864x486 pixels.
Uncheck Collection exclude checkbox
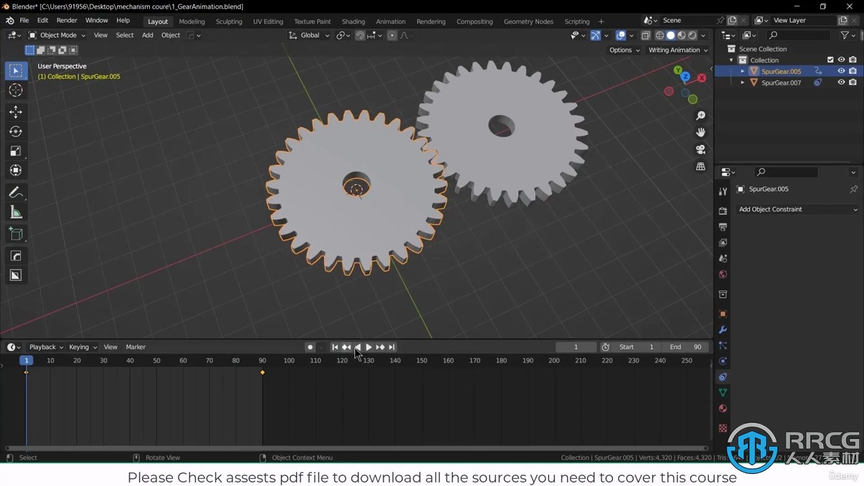click(830, 60)
